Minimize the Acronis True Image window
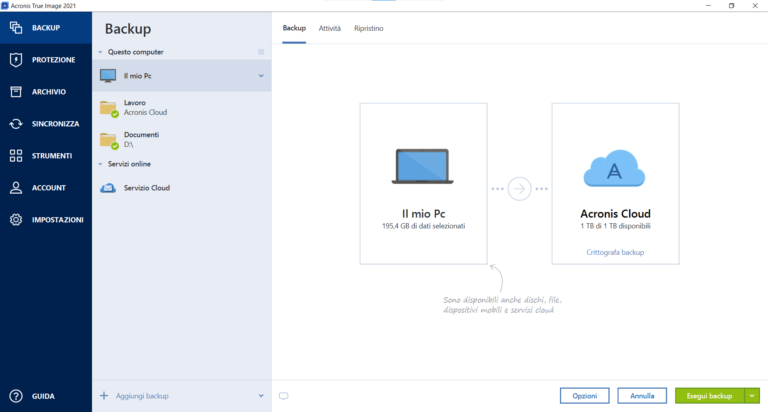The height and width of the screenshot is (412, 768). pyautogui.click(x=708, y=6)
